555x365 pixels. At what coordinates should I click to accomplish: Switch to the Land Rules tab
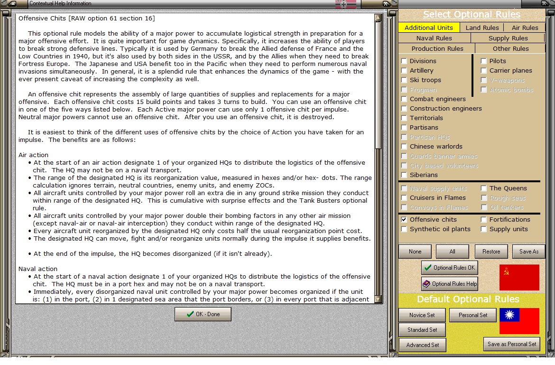tap(482, 28)
